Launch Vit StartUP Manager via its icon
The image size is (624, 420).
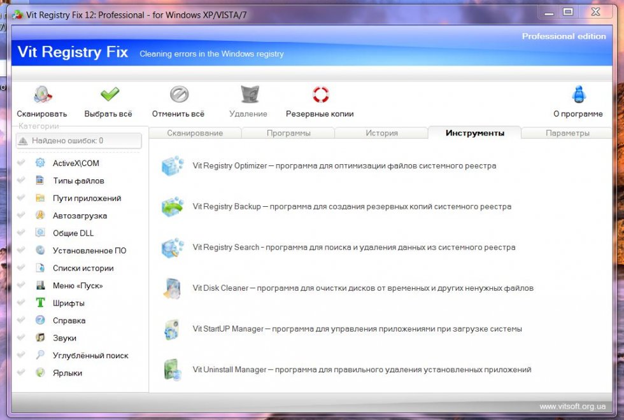(173, 330)
